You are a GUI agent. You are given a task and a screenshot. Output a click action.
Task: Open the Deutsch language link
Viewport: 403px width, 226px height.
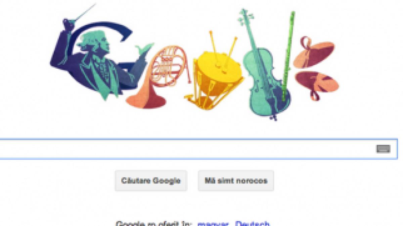[x=252, y=224]
